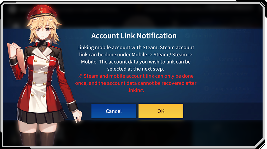The width and height of the screenshot is (267, 149).
Task: Click the faded Nickname label behind the dialog
Action: point(74,37)
